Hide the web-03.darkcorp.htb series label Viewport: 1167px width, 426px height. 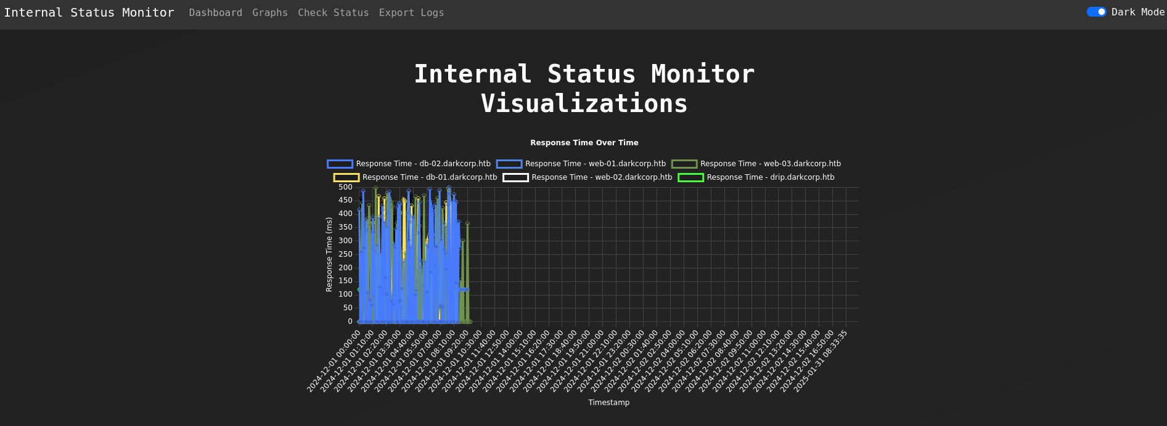[770, 164]
